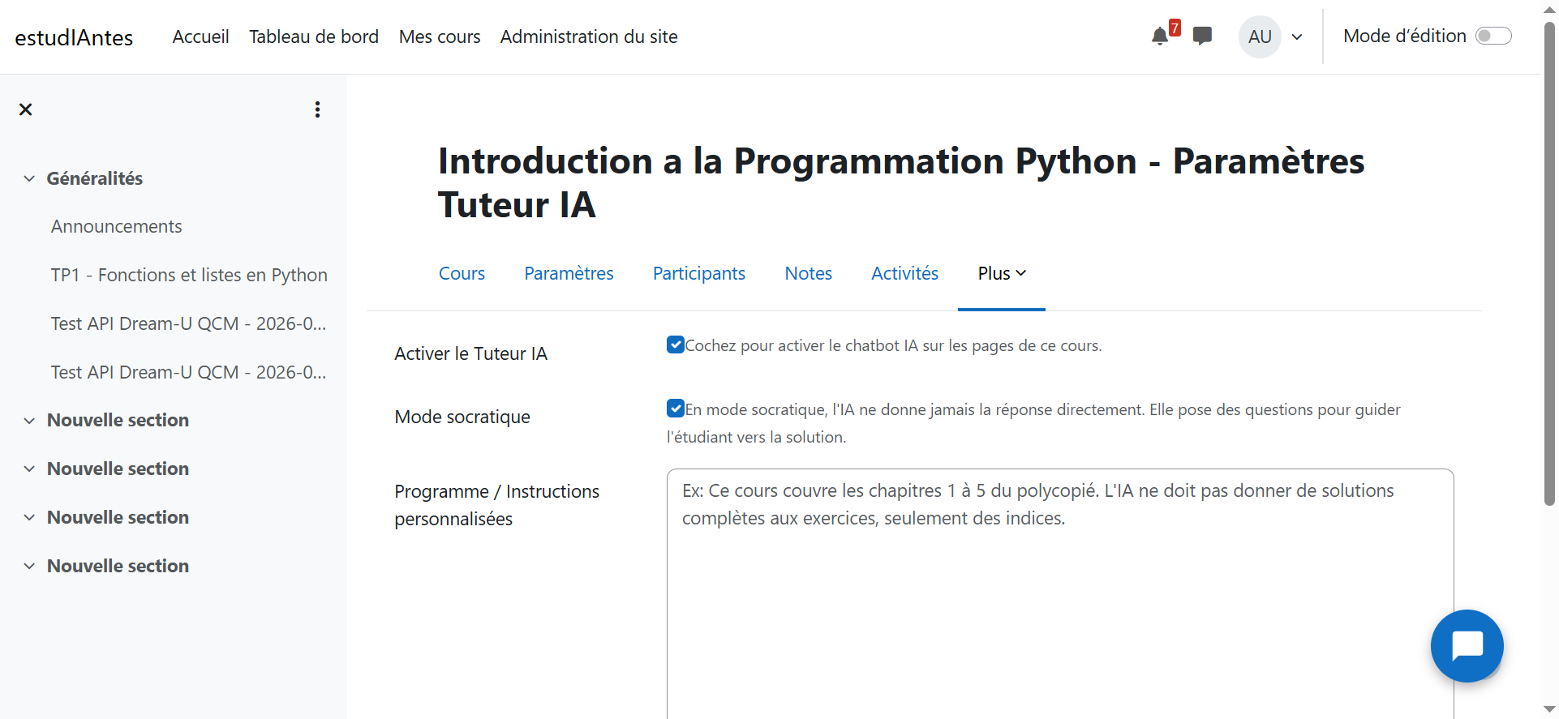
Task: Collapse the fourth Nouvelle section chevron
Action: (x=29, y=567)
